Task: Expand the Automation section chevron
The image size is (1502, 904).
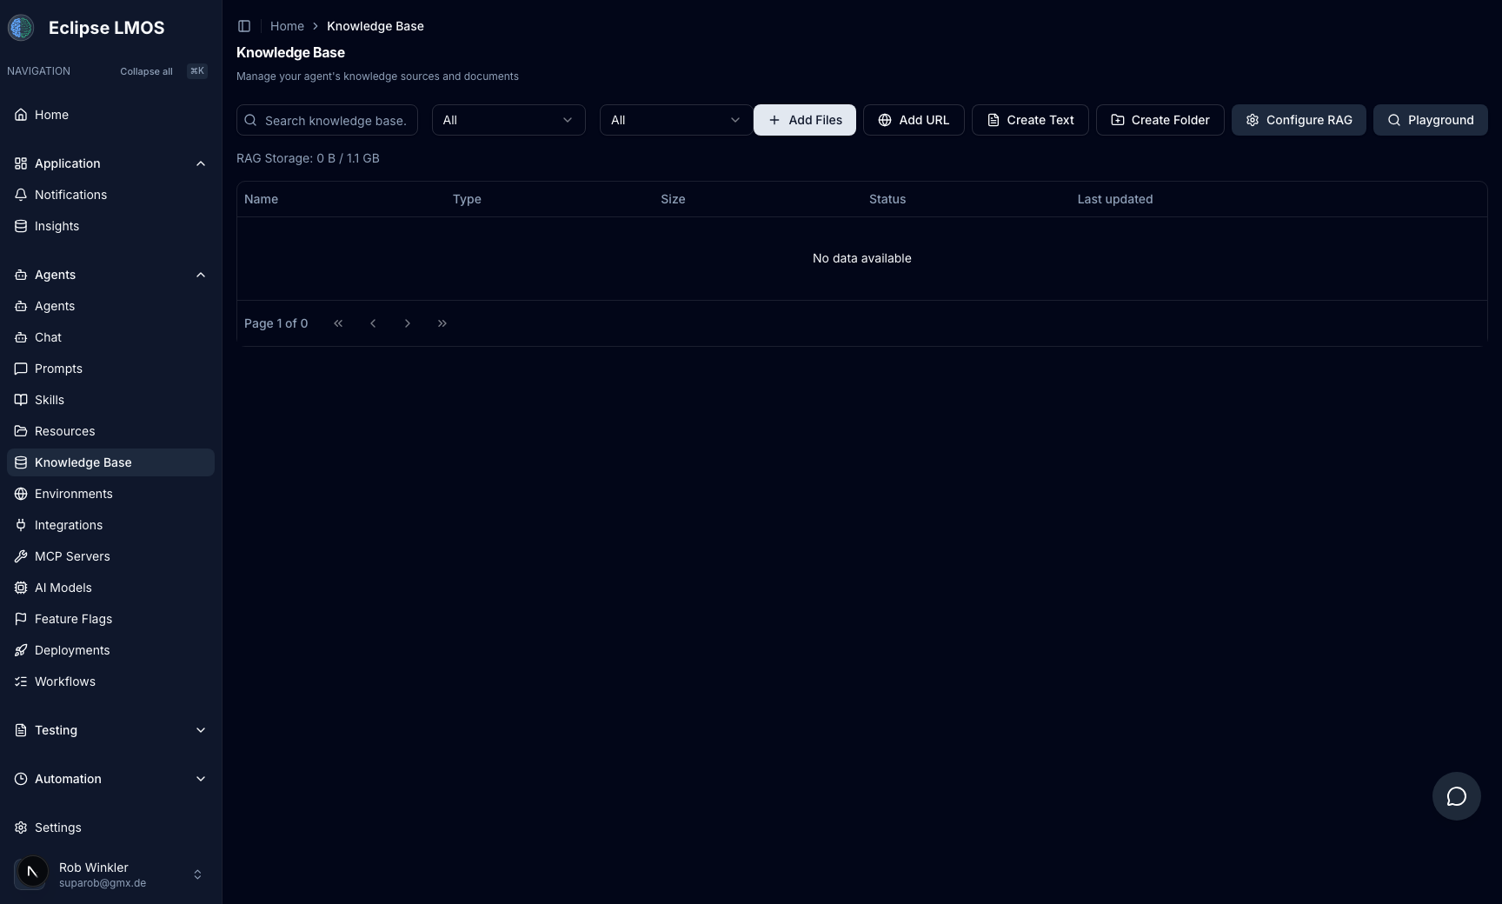Action: point(201,779)
